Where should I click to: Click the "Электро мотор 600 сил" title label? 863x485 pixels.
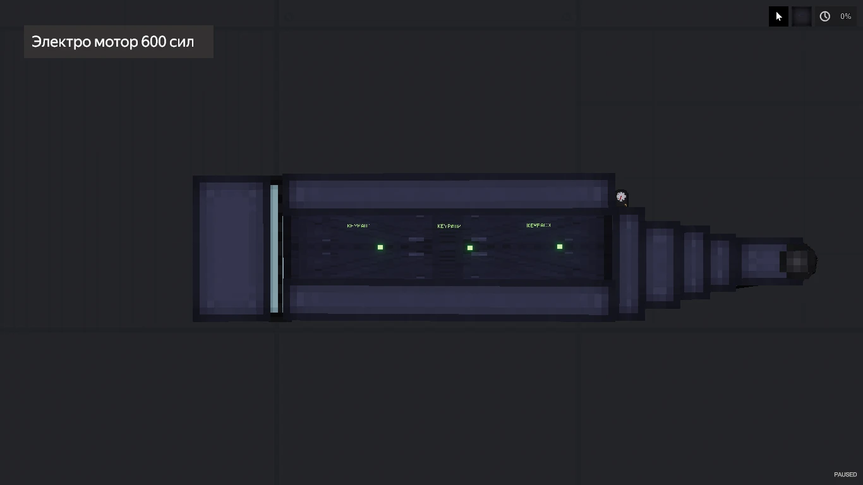113,42
